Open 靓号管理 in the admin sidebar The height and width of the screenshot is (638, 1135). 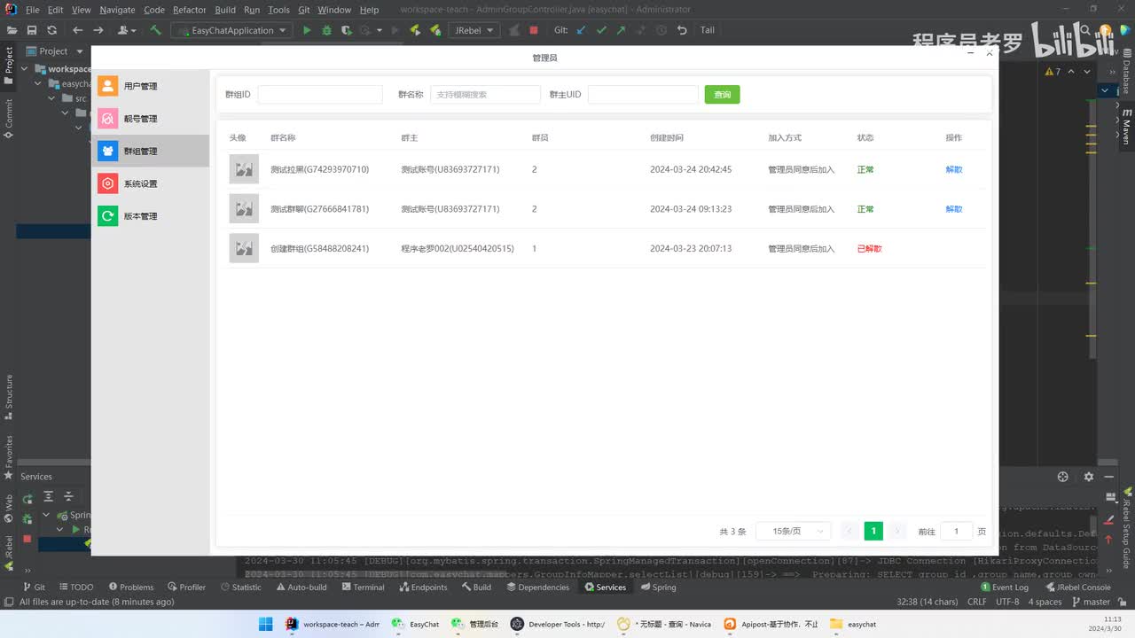(151, 119)
